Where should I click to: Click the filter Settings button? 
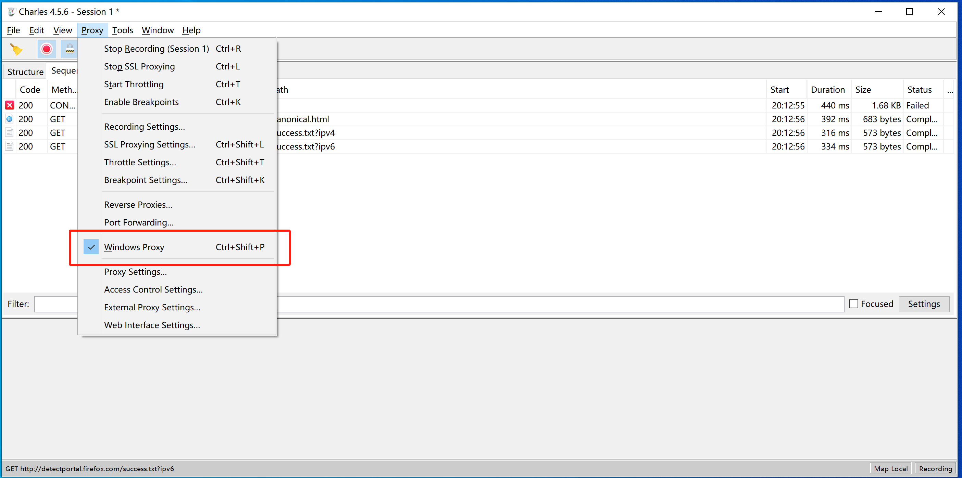(x=924, y=304)
